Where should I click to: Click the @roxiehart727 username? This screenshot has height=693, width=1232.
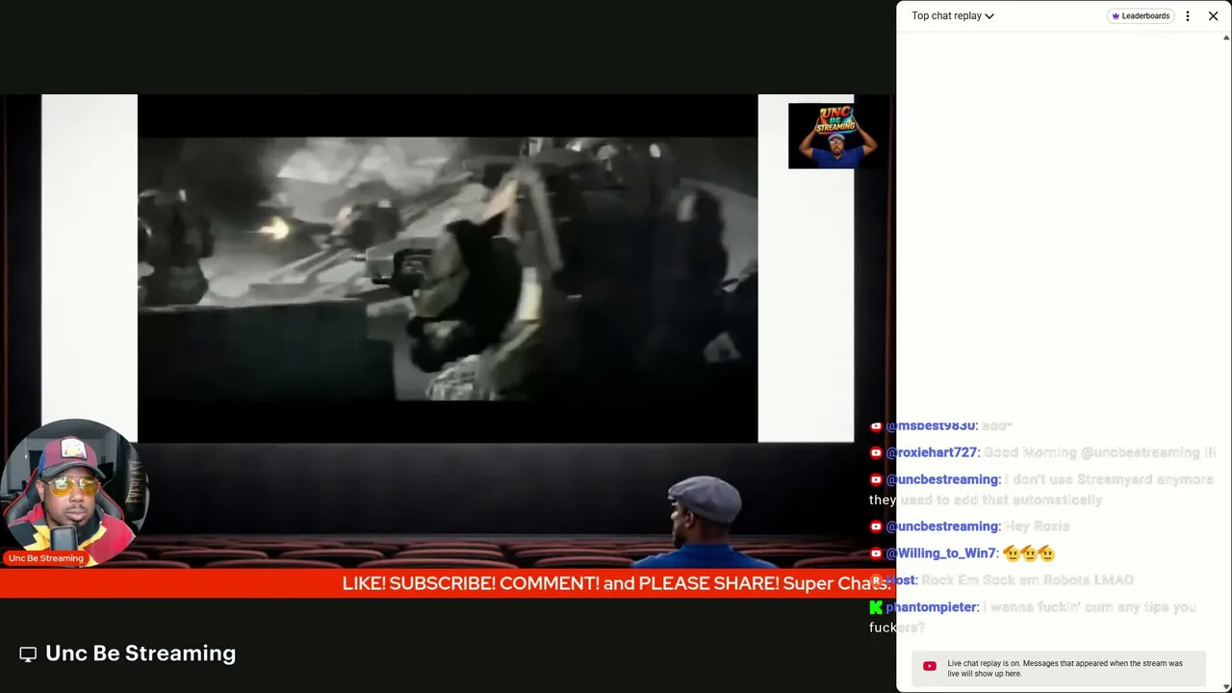(932, 452)
